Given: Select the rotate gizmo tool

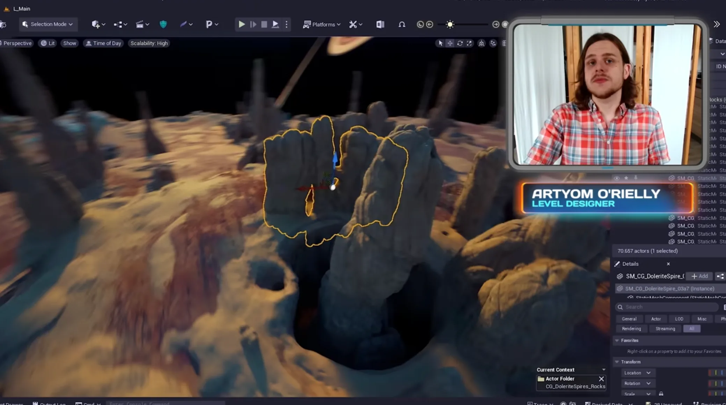Looking at the screenshot, I should (460, 43).
